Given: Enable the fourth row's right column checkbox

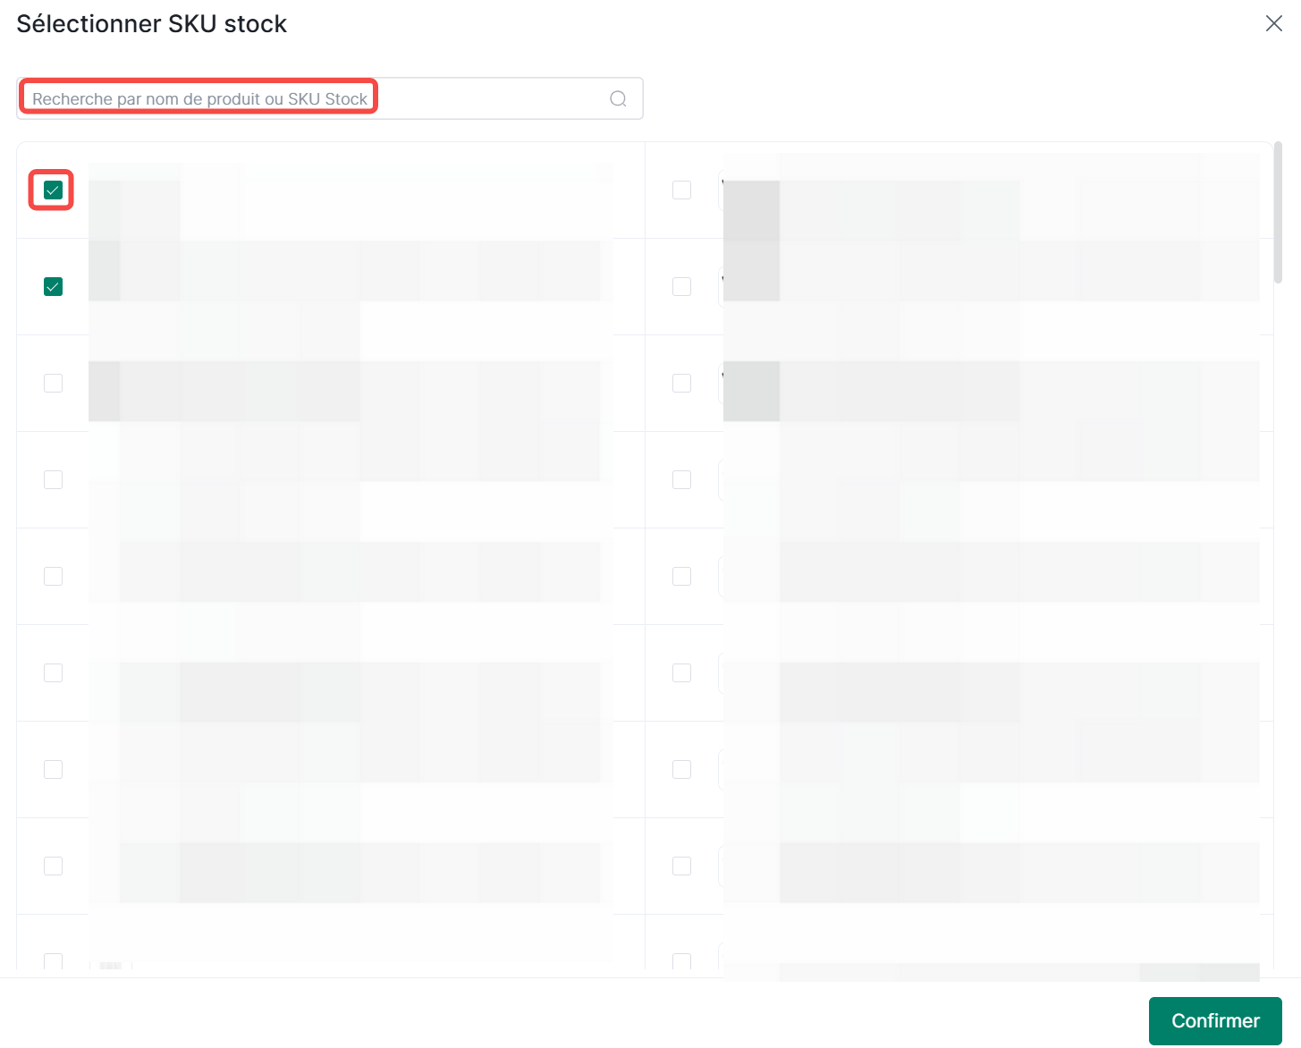Looking at the screenshot, I should (x=682, y=480).
